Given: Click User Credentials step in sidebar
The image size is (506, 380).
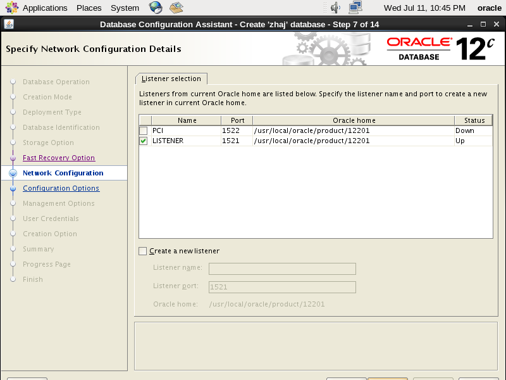Looking at the screenshot, I should point(51,218).
